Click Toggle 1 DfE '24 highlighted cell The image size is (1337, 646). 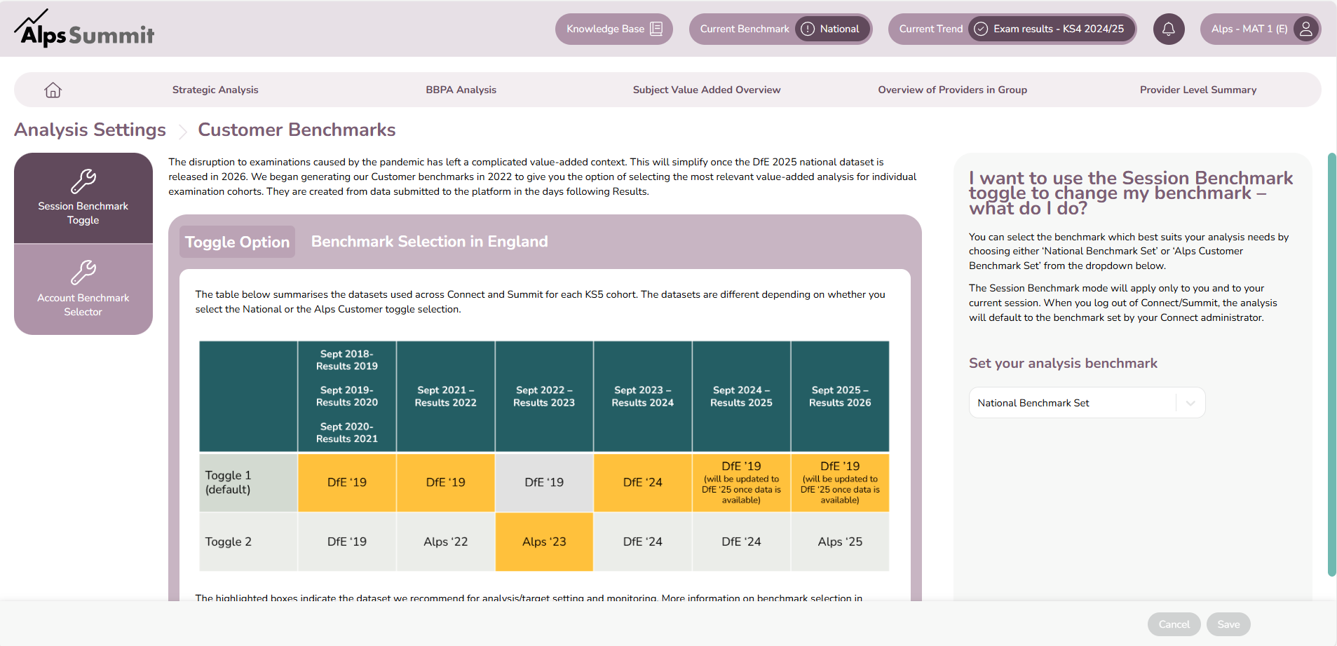pyautogui.click(x=642, y=482)
